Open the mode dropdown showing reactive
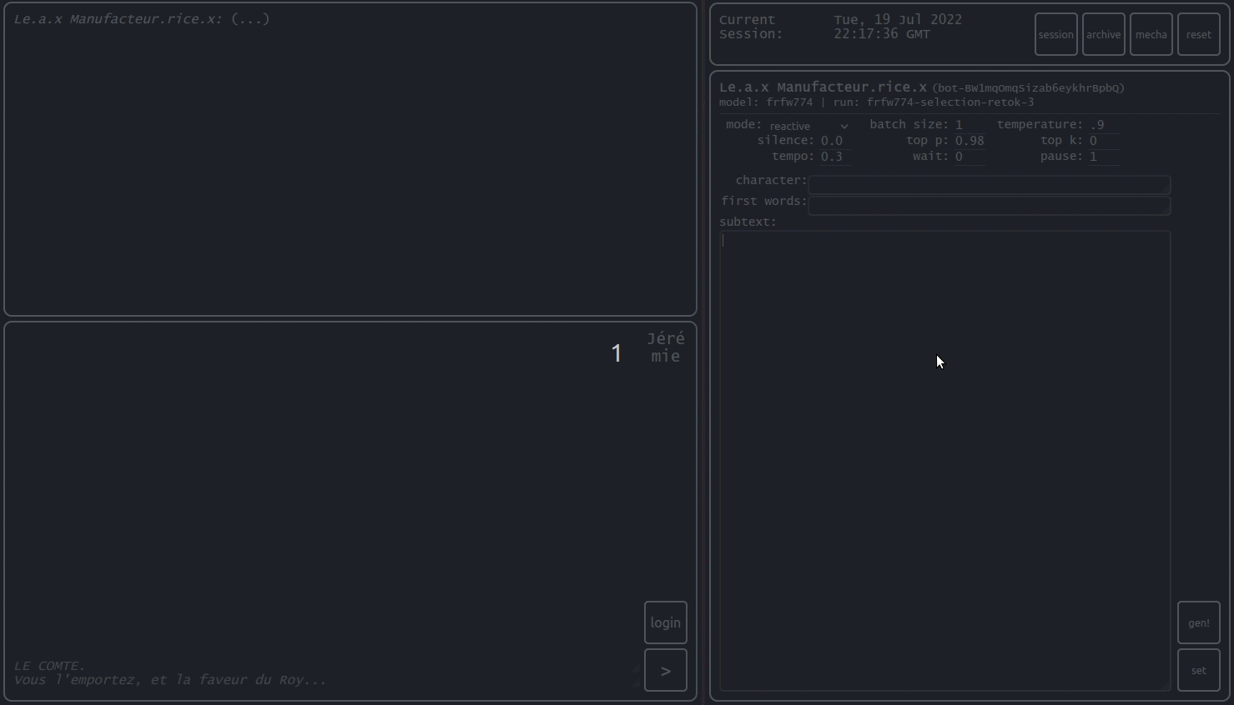 click(808, 126)
